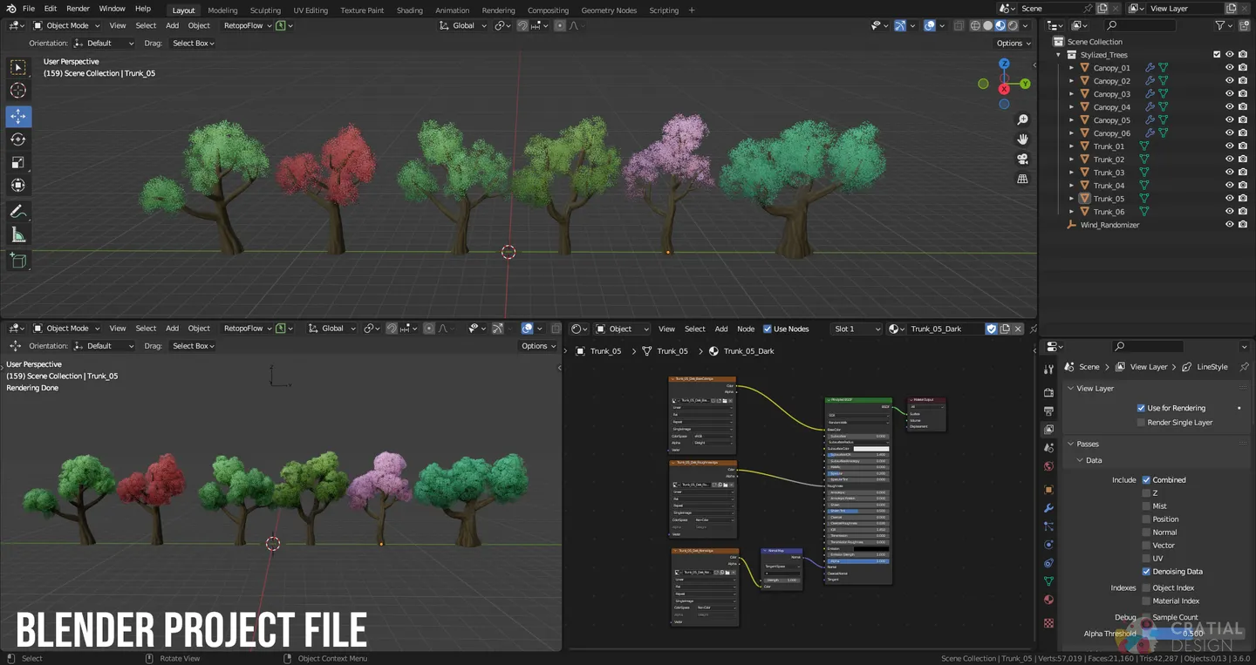
Task: Switch perspective/orthographic with the grid gizmo
Action: 1023,180
